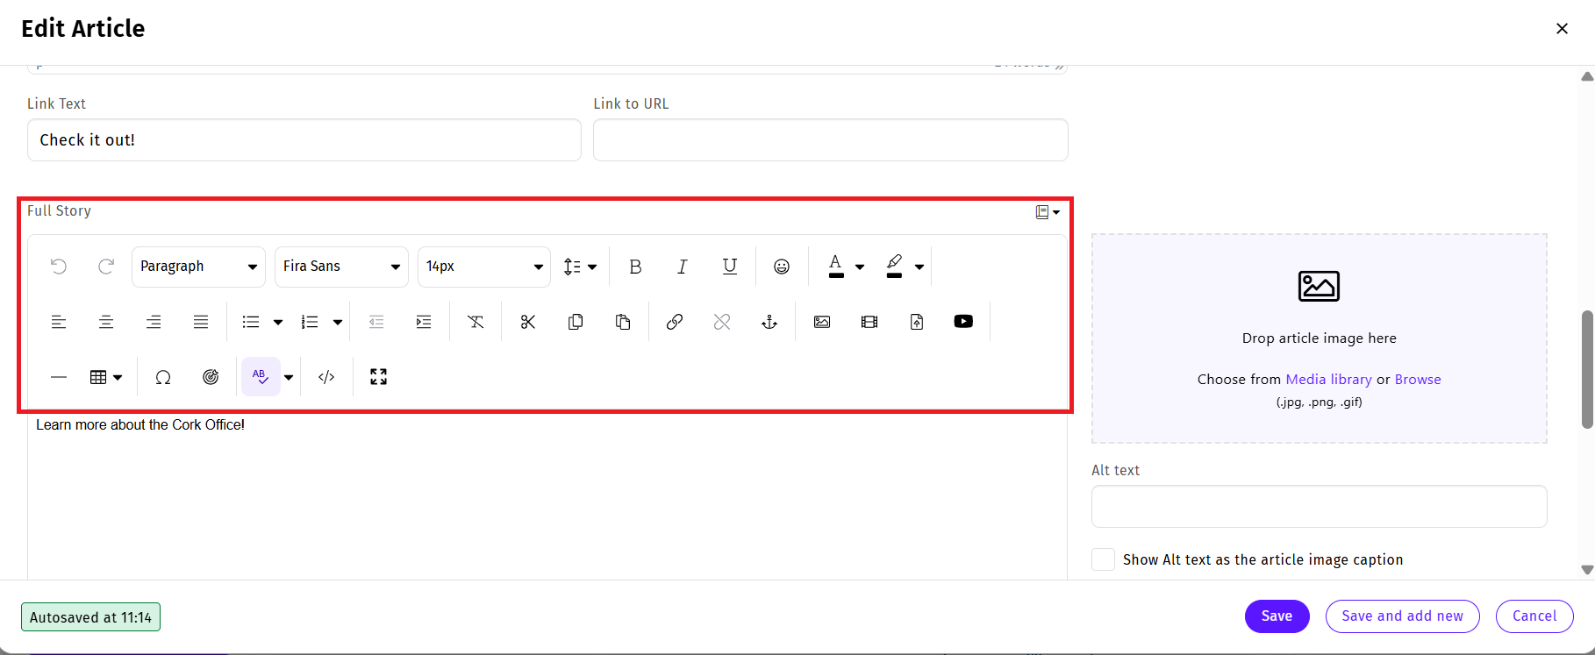Check Show Alt text as caption box
Screen dimensions: 1595x655
point(1103,559)
